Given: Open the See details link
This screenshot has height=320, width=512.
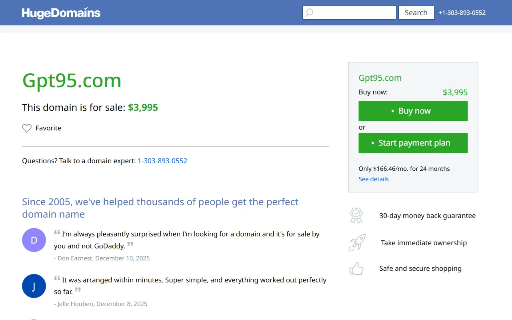Looking at the screenshot, I should [374, 179].
